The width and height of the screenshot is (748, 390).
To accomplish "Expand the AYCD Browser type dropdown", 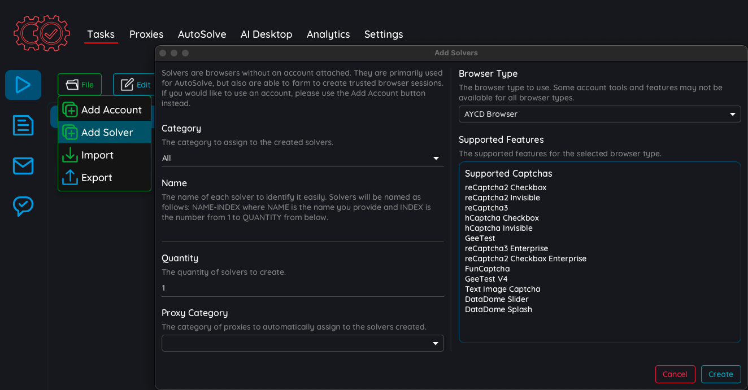I will 599,114.
